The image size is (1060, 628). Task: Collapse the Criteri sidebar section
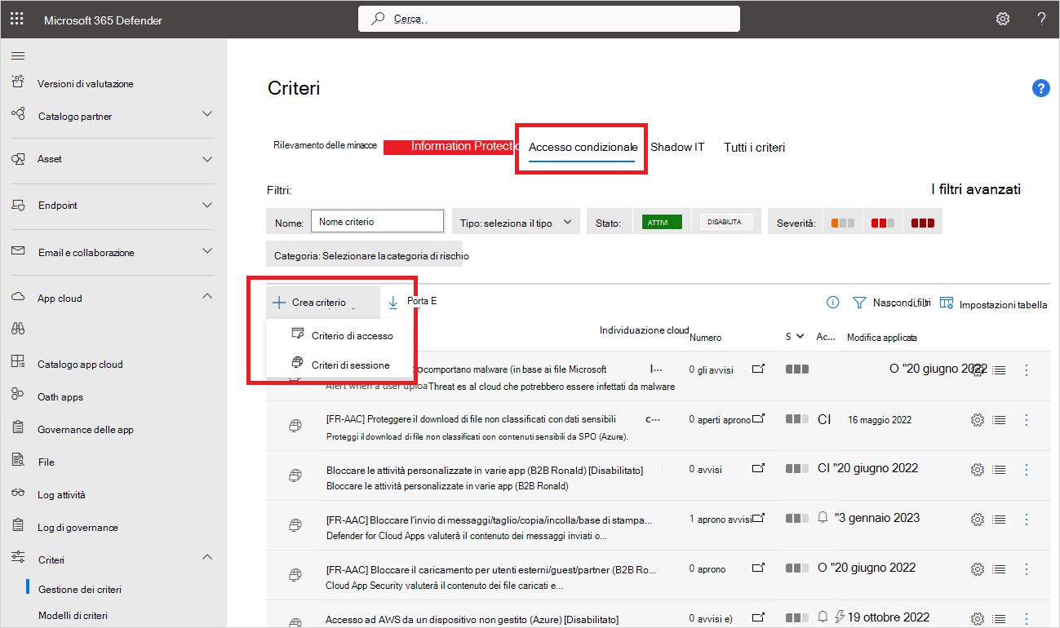click(x=207, y=558)
